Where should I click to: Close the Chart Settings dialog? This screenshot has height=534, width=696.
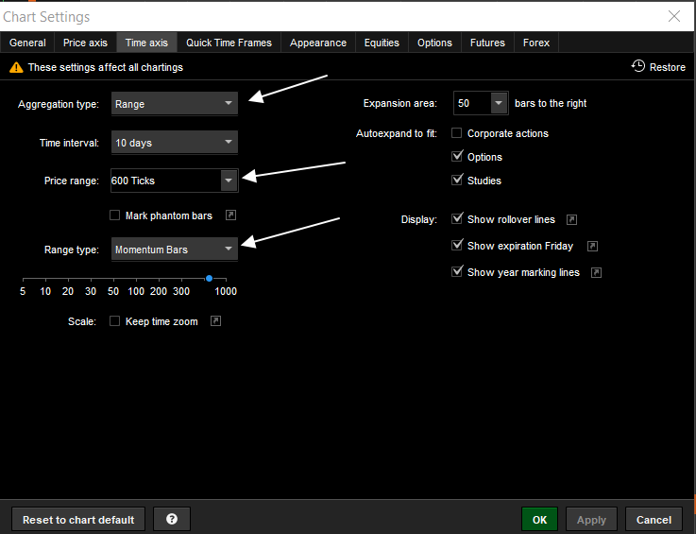coord(674,16)
